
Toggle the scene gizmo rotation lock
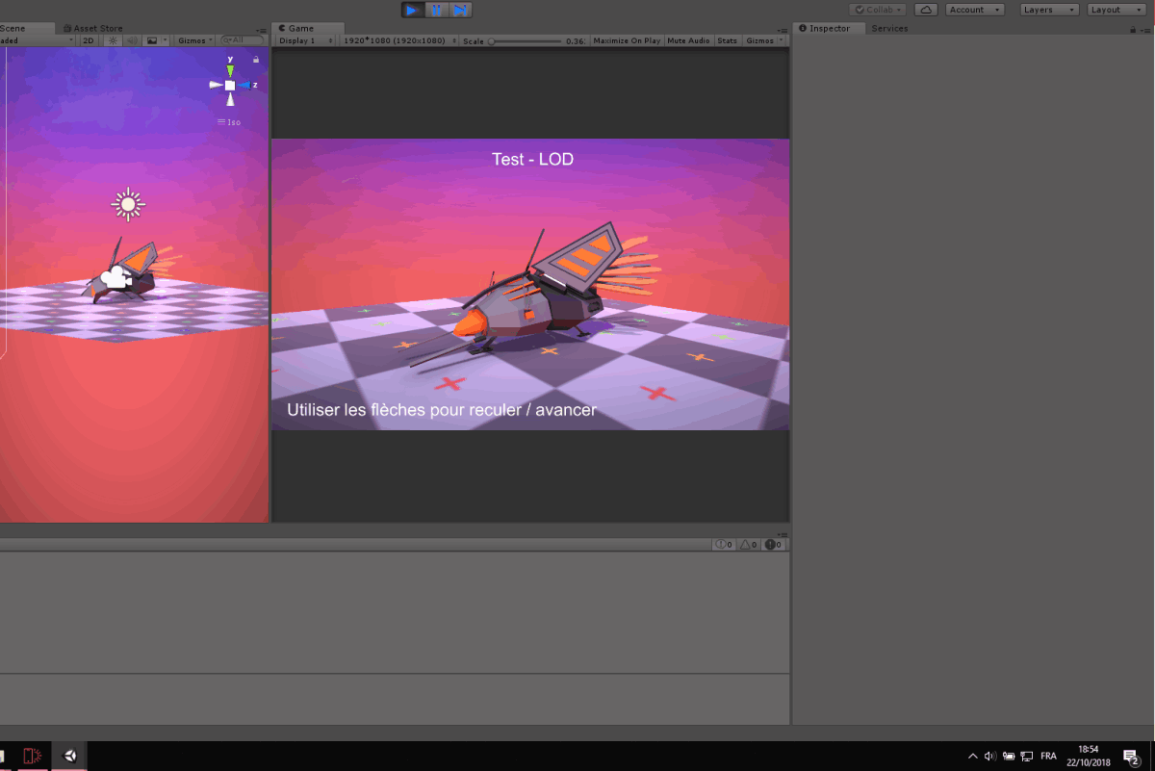256,60
